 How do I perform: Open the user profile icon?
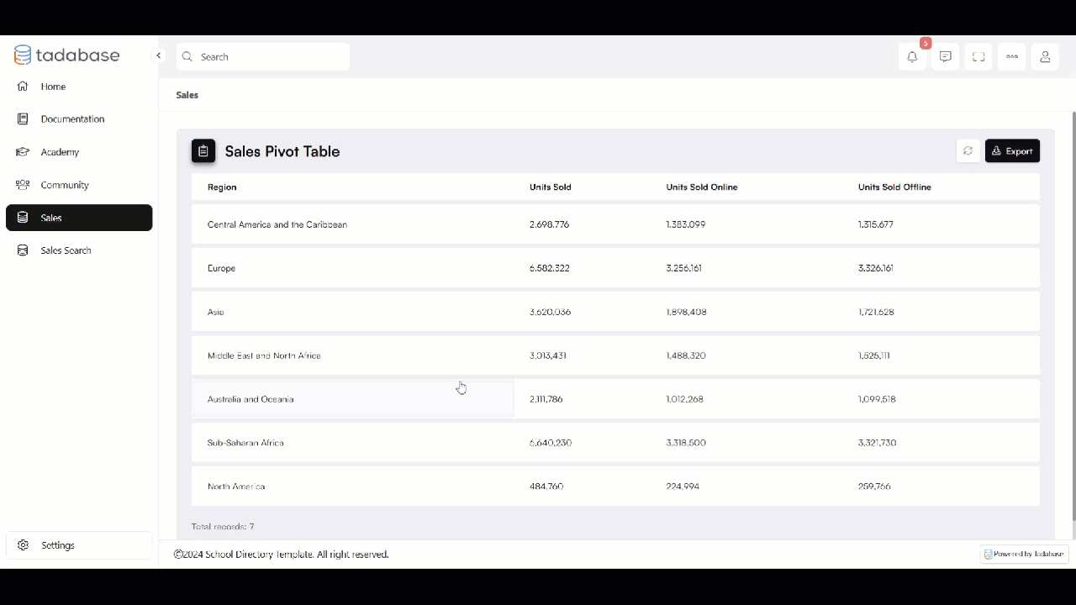point(1045,57)
